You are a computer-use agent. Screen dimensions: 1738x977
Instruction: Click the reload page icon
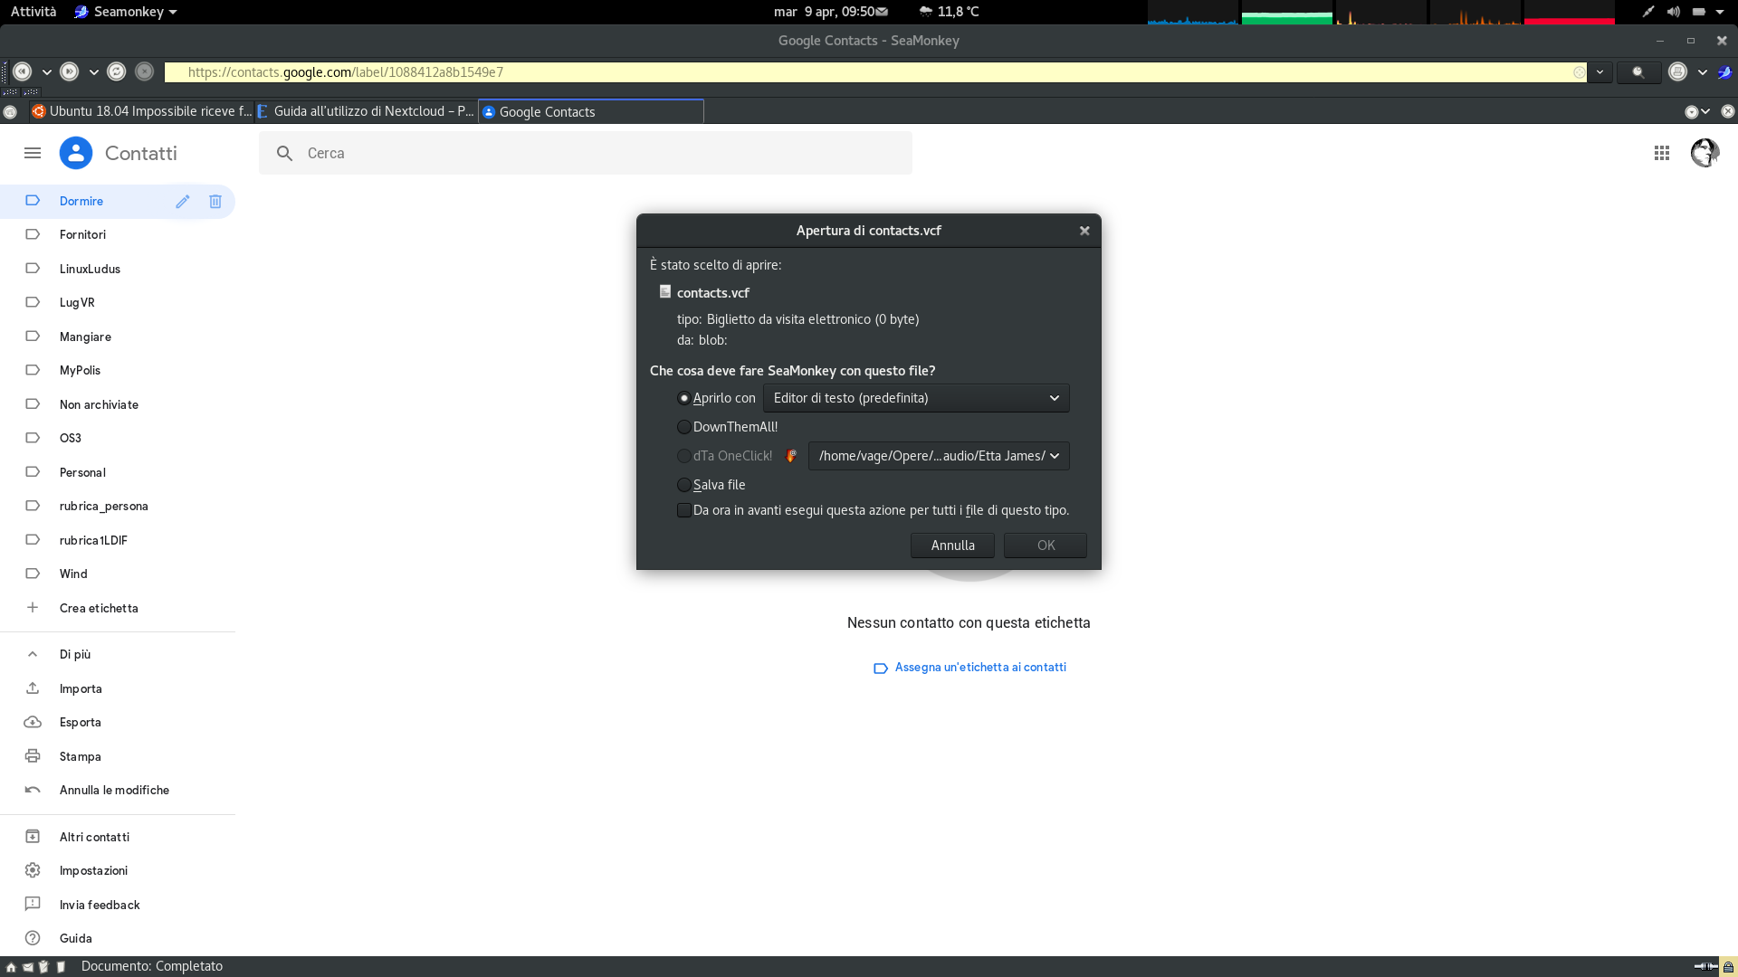pos(117,71)
